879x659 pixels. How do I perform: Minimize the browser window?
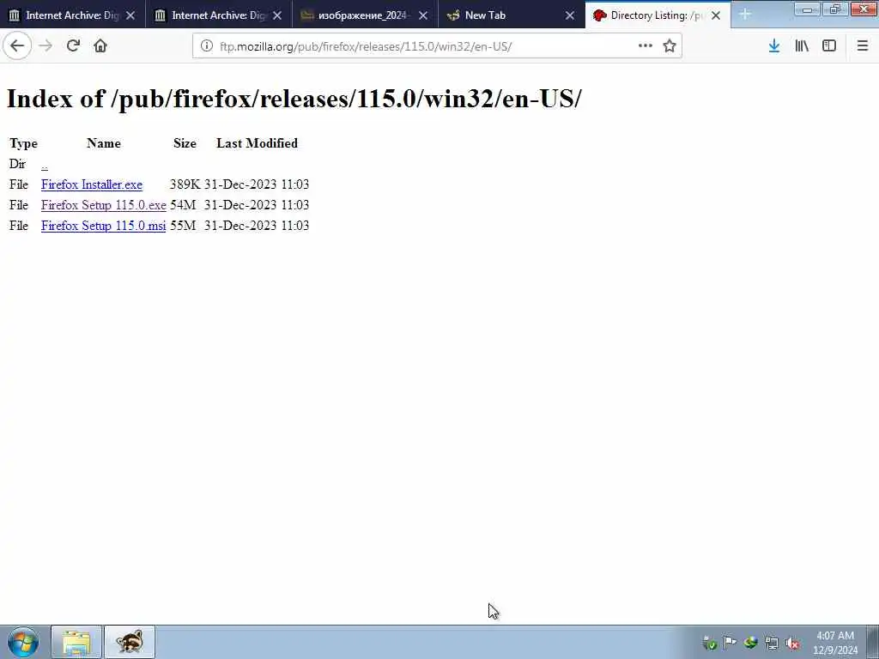(x=808, y=9)
